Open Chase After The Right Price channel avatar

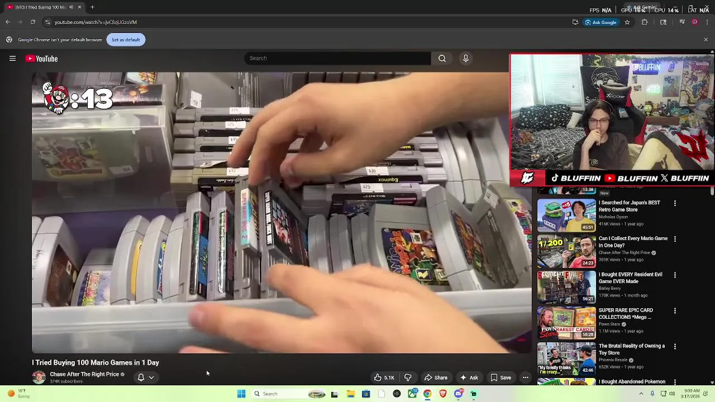[x=39, y=377]
